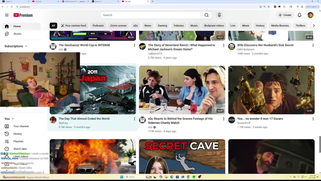
Task: Open Shorts in sidebar
Action: point(22,34)
